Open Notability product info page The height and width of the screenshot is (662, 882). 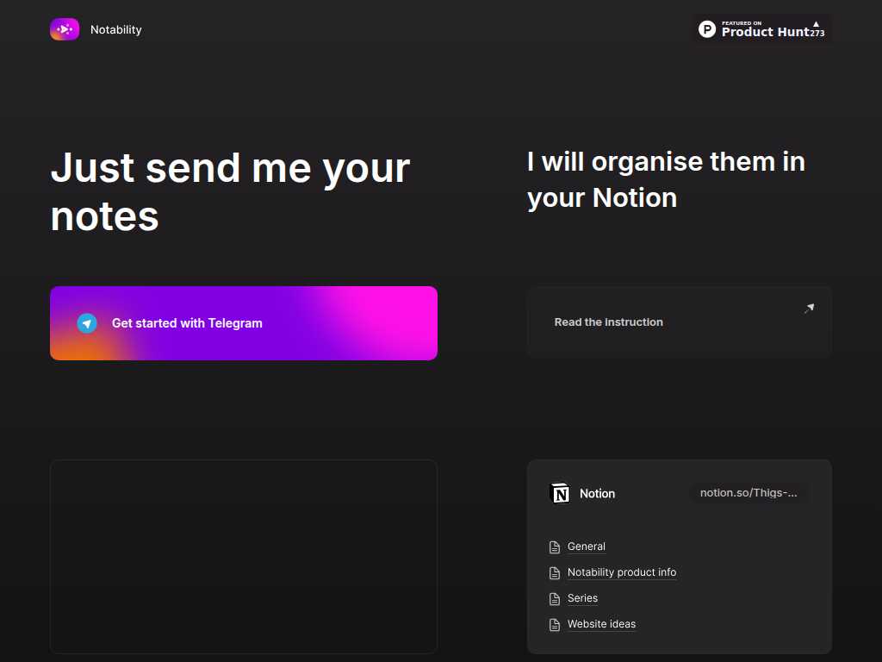pyautogui.click(x=622, y=572)
